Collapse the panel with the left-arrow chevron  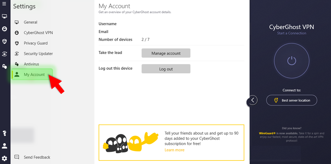pyautogui.click(x=252, y=100)
